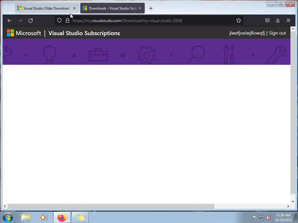The width and height of the screenshot is (298, 223).
Task: Close the Visual Studio Older Downloads tab
Action: coord(74,8)
